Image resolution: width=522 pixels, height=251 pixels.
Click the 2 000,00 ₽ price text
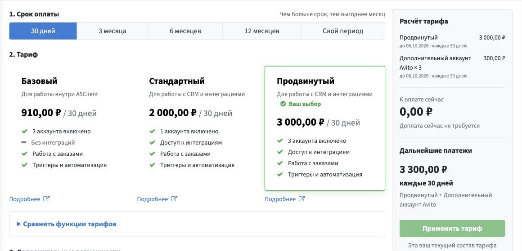point(173,113)
